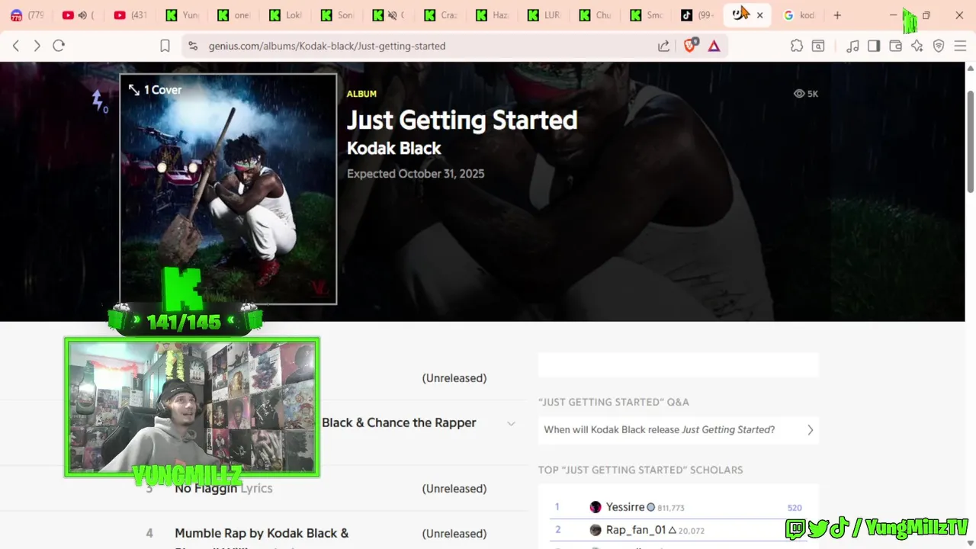The image size is (976, 549).
Task: Open a new browser tab
Action: coord(837,15)
